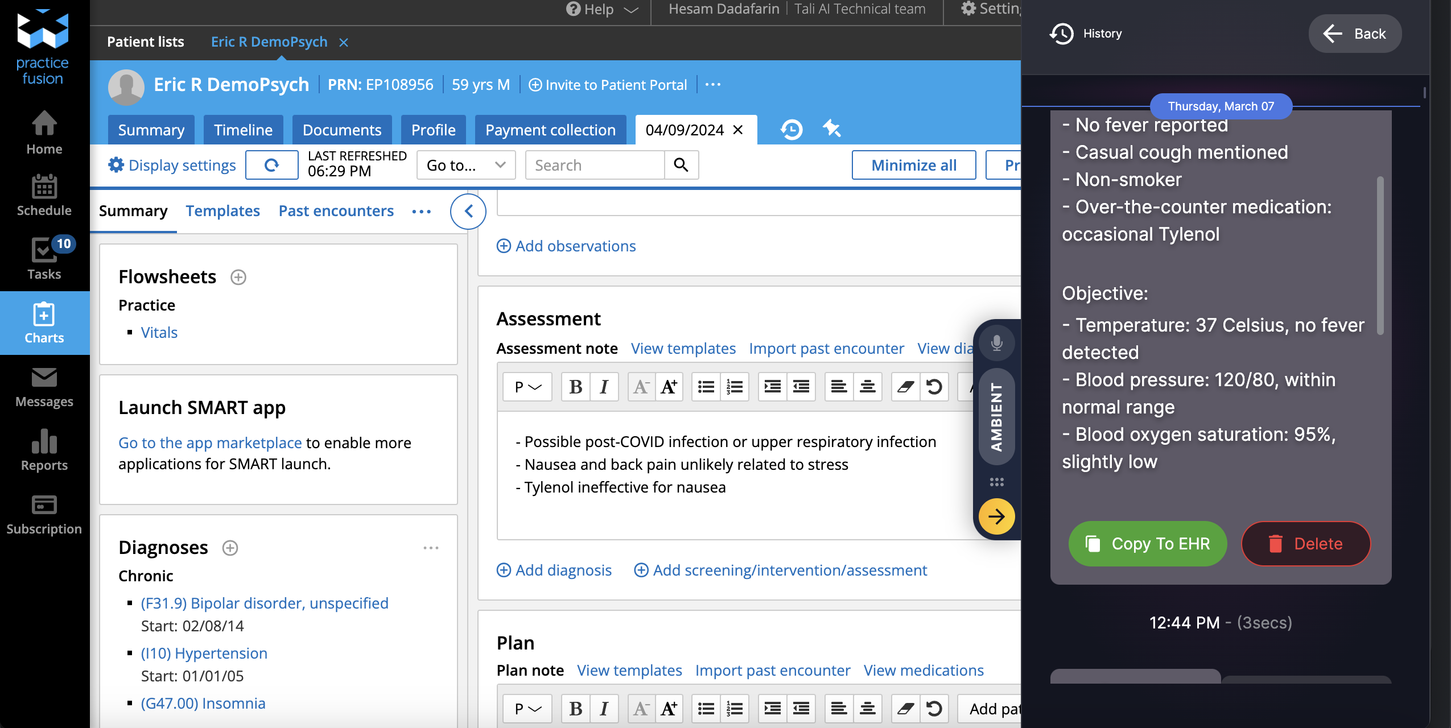This screenshot has width=1451, height=728.
Task: Toggle bulleted list in Assessment editor
Action: [x=706, y=387]
